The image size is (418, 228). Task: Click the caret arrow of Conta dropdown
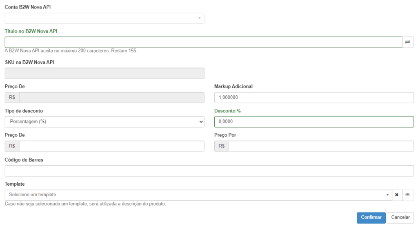[199, 18]
